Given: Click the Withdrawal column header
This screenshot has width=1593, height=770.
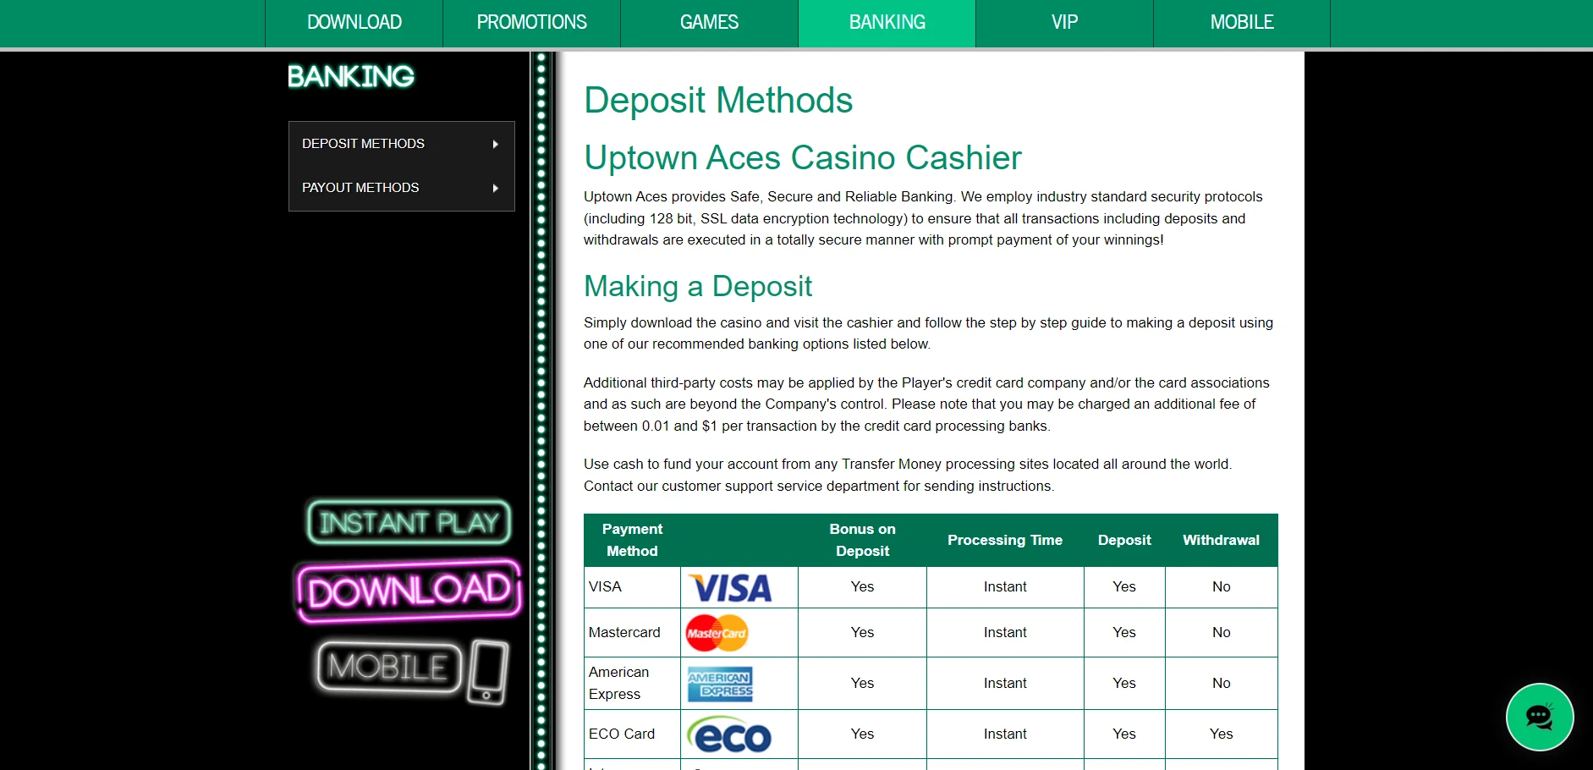Looking at the screenshot, I should [x=1221, y=540].
